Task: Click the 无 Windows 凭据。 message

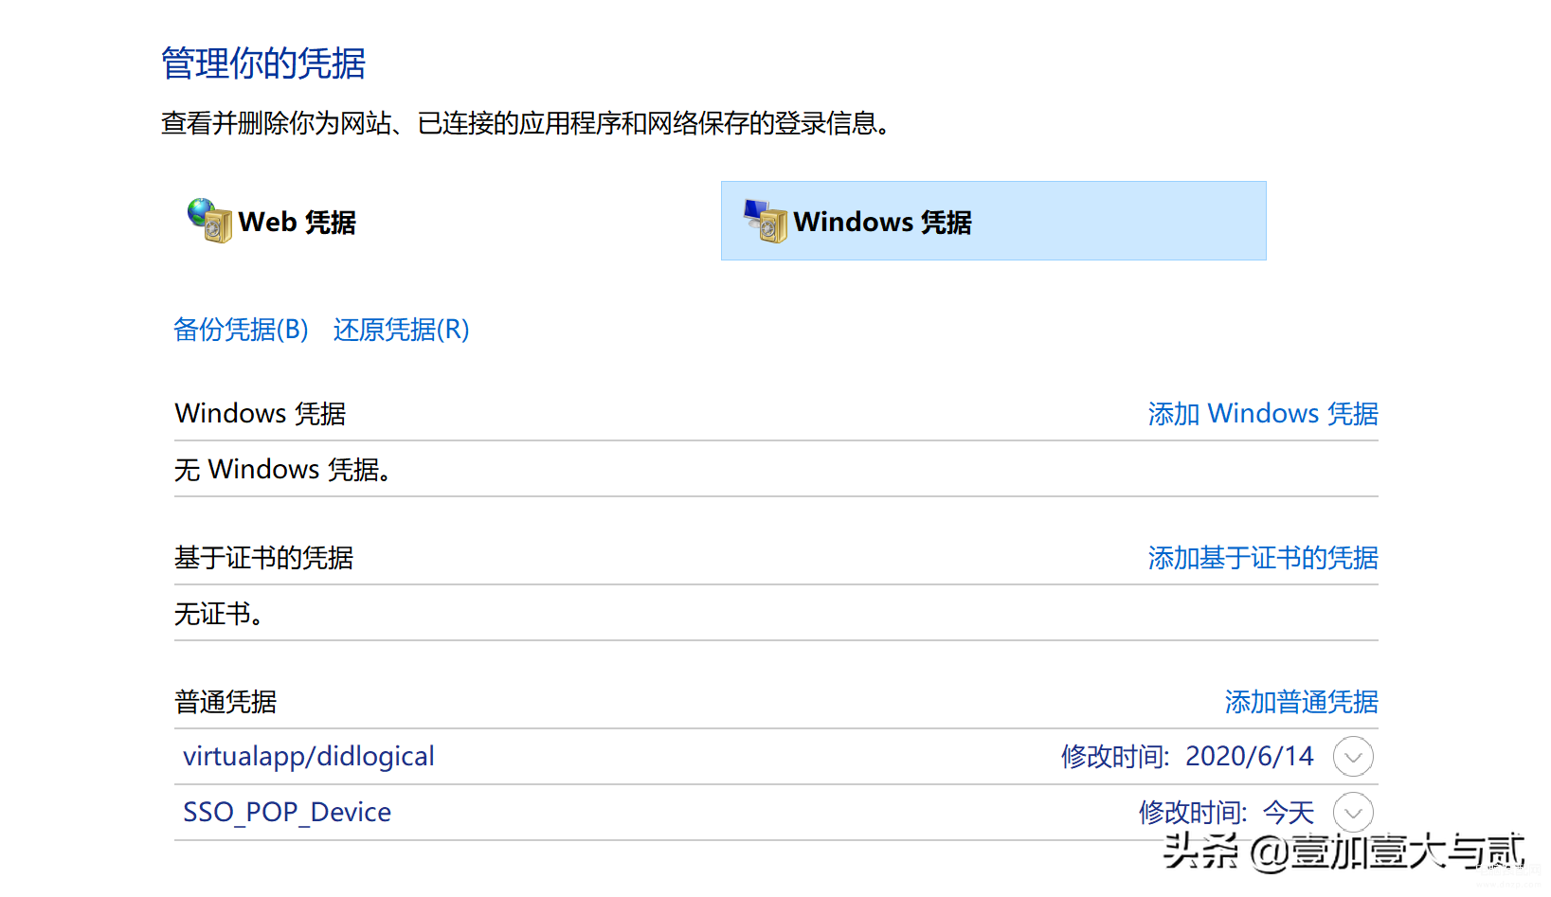Action: coord(282,470)
